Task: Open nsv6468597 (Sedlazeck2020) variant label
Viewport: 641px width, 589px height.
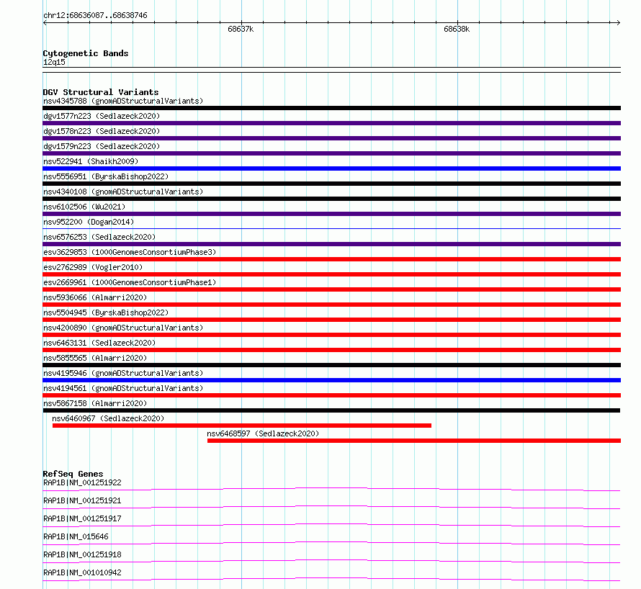Action: pos(263,433)
